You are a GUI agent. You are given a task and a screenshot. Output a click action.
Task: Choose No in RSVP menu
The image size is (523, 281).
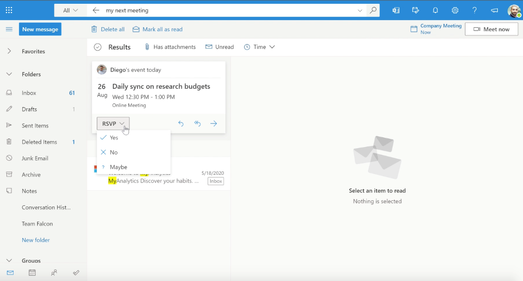tap(133, 152)
